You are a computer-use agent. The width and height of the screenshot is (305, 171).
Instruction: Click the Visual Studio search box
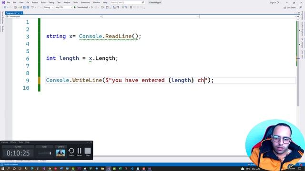click(127, 2)
